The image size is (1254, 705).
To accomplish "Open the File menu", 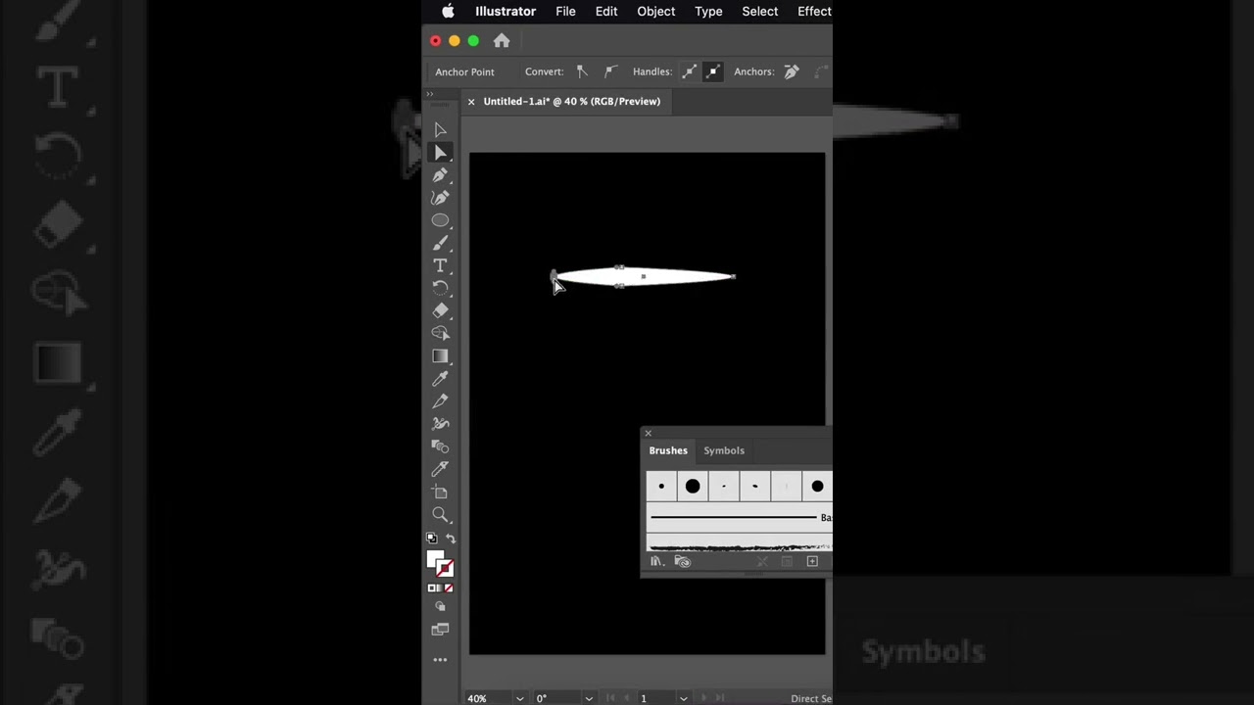I will (565, 12).
